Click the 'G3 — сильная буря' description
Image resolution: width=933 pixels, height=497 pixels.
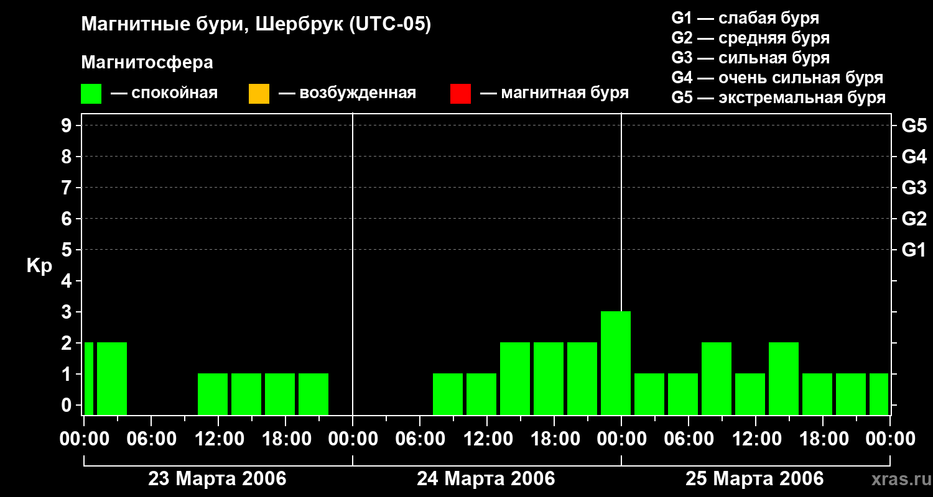tap(751, 58)
